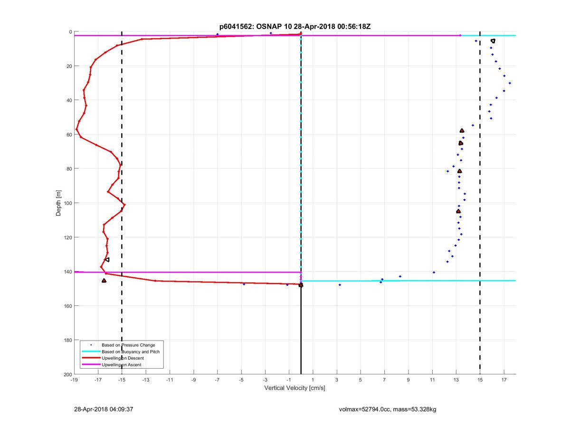Screen dimensions: 570x421
Task: Click x-axis tick label "-15"
Action: click(122, 380)
